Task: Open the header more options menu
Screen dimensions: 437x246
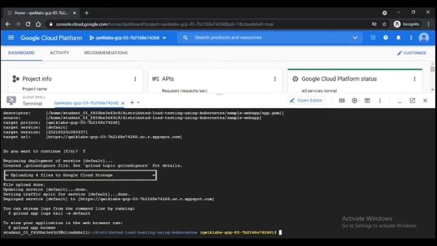Action: pyautogui.click(x=411, y=38)
